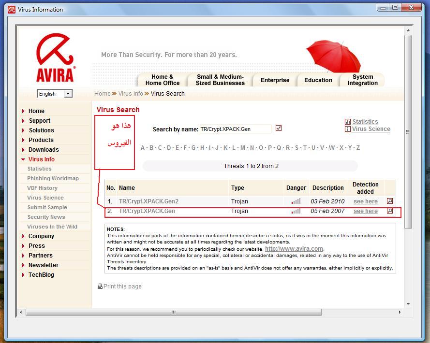This screenshot has height=343, width=430.
Task: Toggle the checkbox next to search field
Action: click(x=278, y=128)
